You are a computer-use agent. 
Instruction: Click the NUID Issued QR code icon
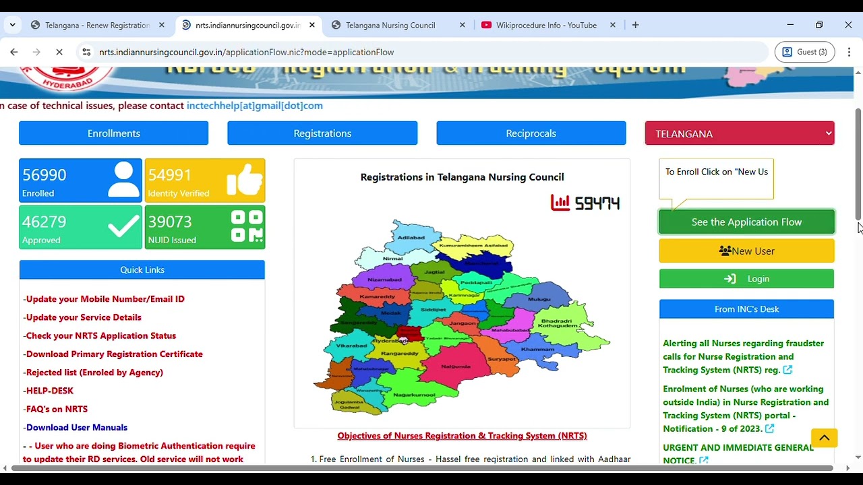pos(247,226)
